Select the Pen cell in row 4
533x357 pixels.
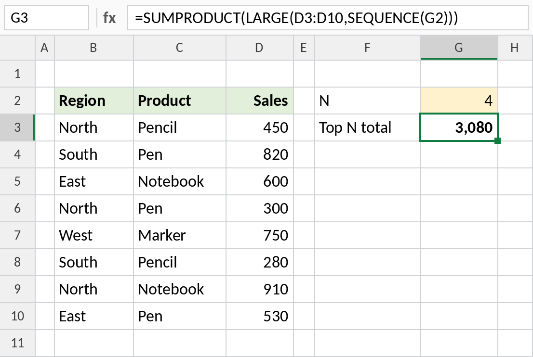(179, 154)
